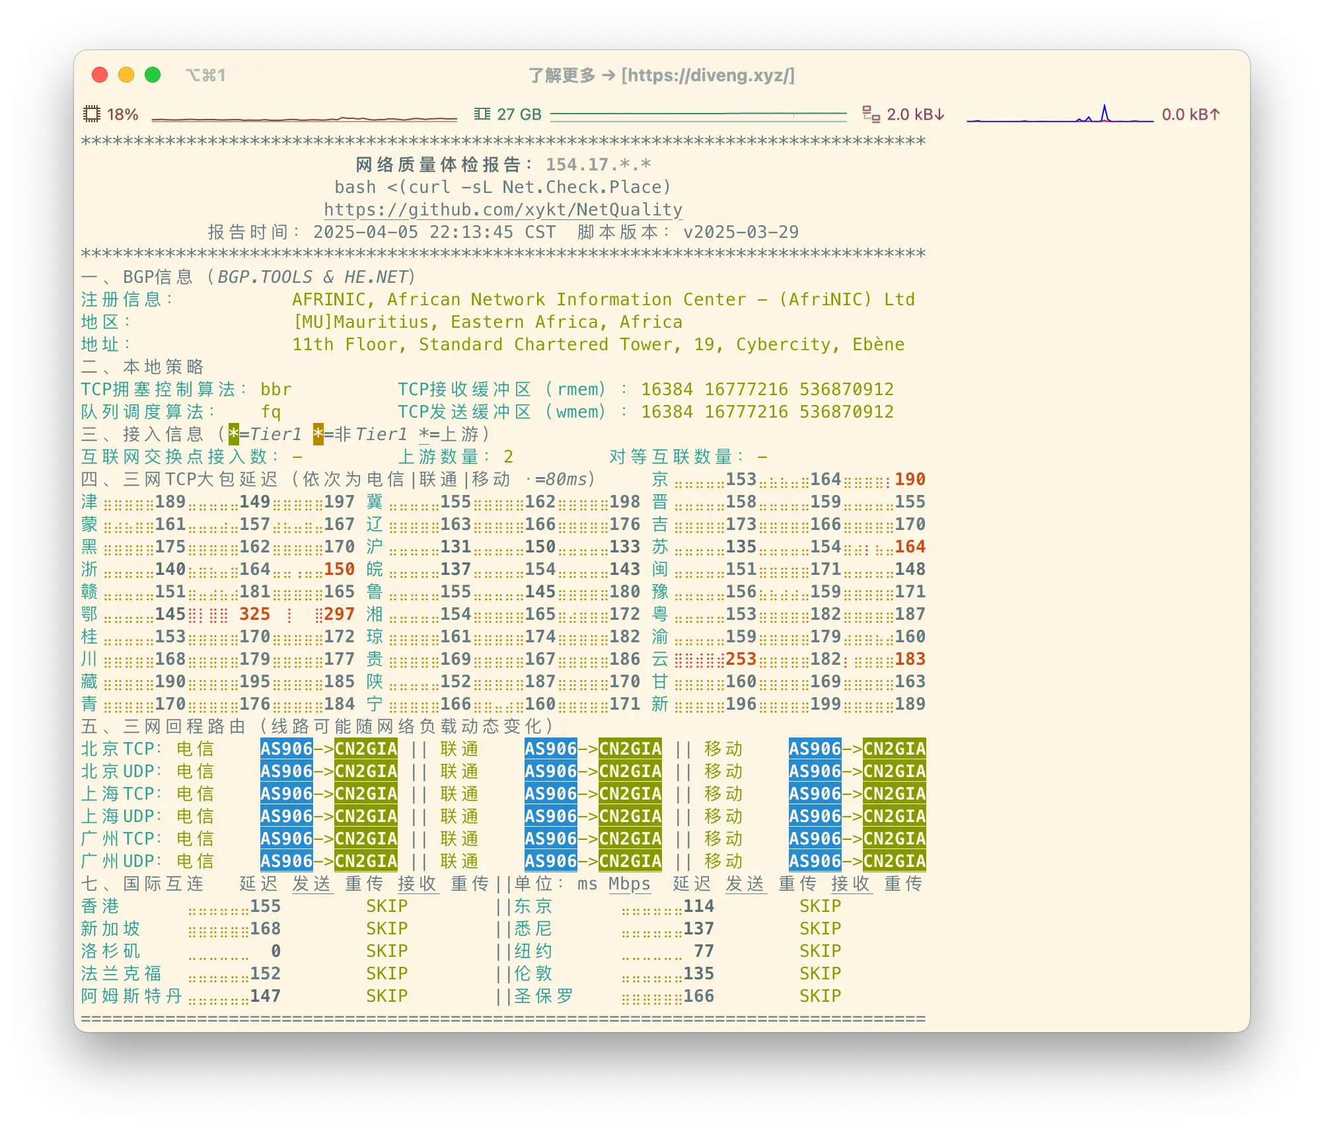Click the CPU chip icon showing 18%

click(x=91, y=114)
